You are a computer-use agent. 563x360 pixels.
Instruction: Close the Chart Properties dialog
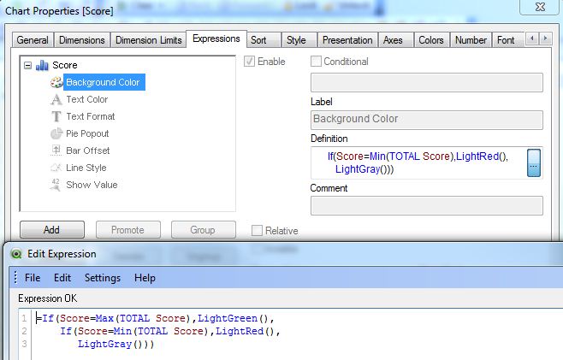point(540,7)
